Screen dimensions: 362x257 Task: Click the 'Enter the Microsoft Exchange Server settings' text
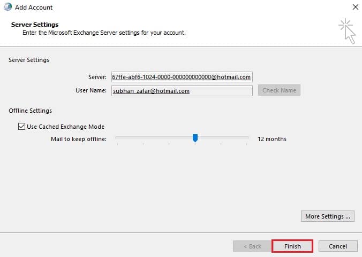pos(104,33)
